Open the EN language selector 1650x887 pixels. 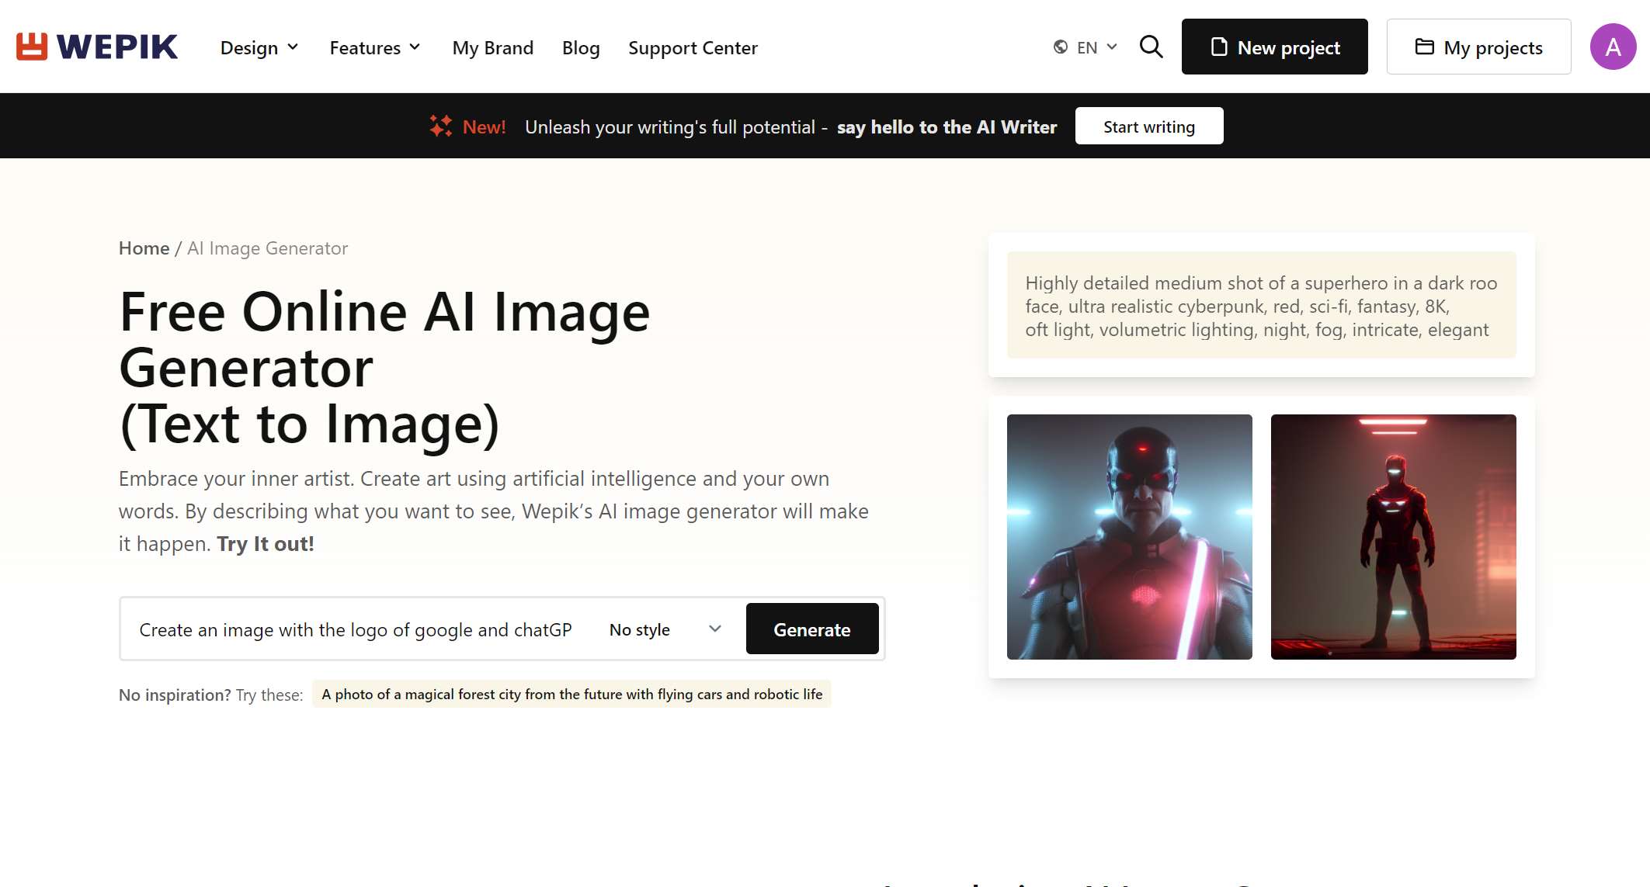[x=1096, y=47]
